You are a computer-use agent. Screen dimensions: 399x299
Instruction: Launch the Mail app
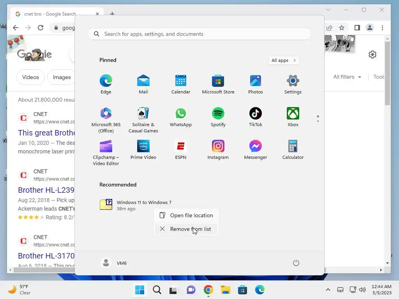[143, 84]
